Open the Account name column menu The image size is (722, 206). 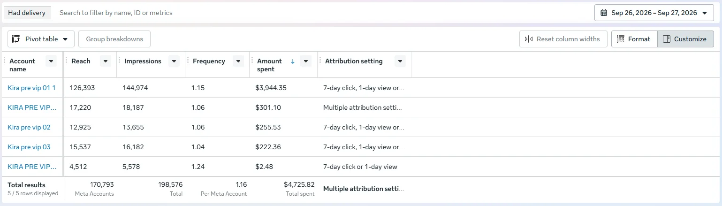(x=51, y=61)
